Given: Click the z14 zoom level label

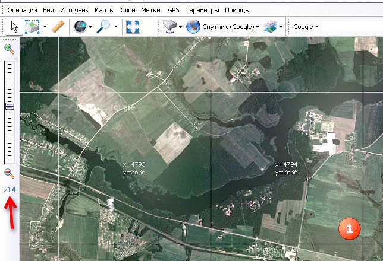Looking at the screenshot, I should pyautogui.click(x=10, y=190).
